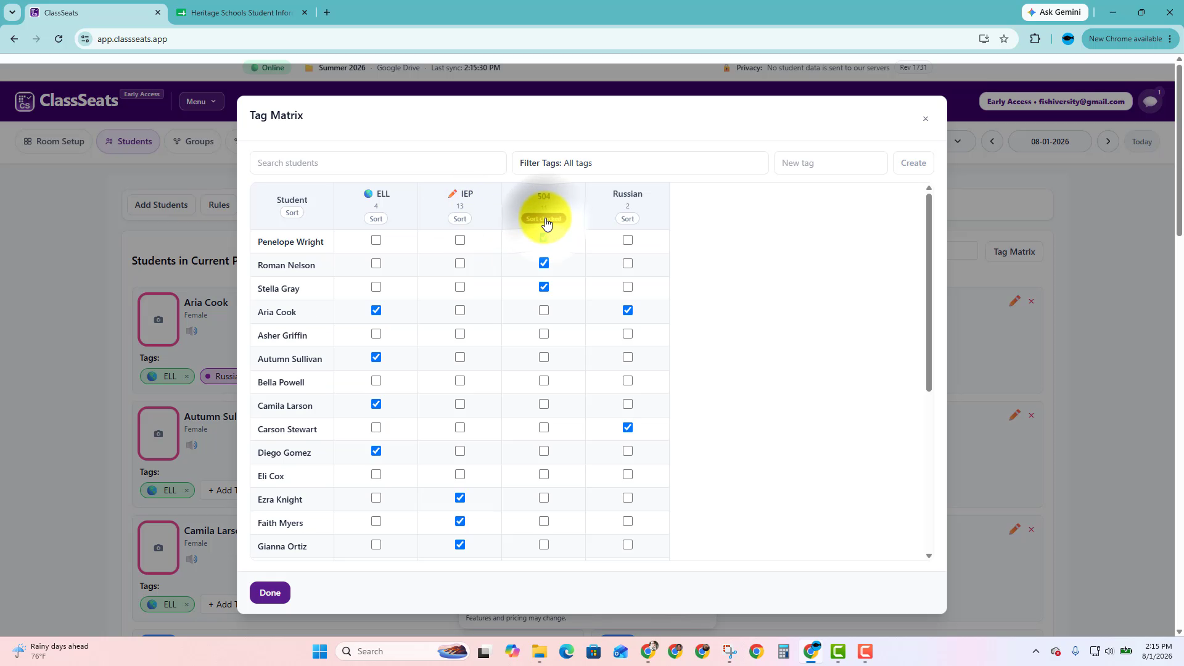This screenshot has height=666, width=1184.
Task: Show hidden system tray icons
Action: pos(1036,651)
